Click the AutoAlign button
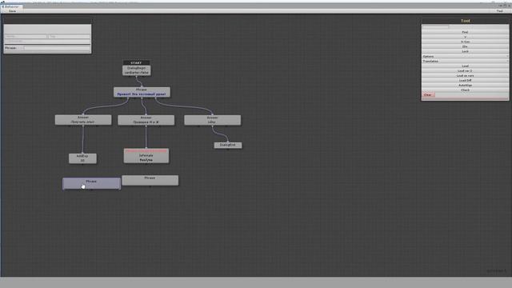This screenshot has width=512, height=288. pyautogui.click(x=465, y=86)
